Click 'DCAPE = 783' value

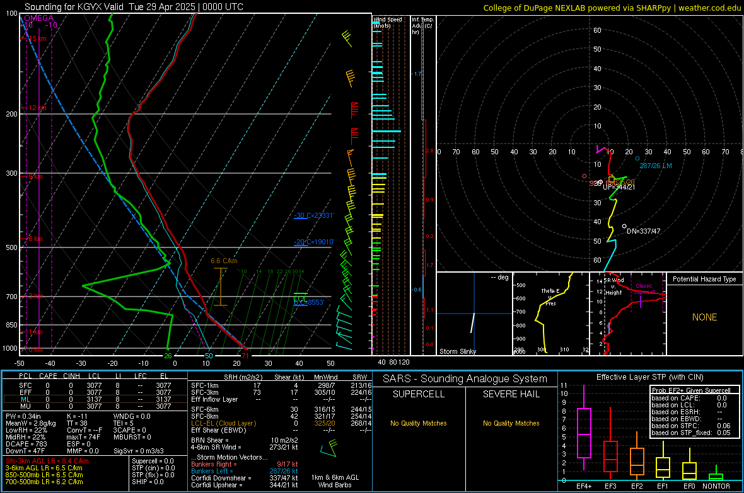[26, 444]
